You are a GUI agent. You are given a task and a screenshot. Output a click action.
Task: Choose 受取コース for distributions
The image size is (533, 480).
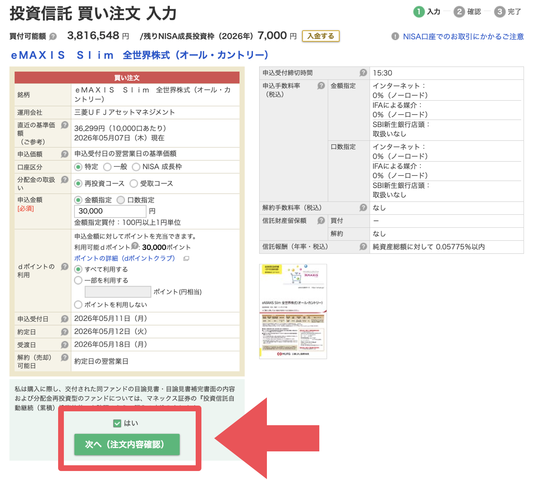(133, 184)
